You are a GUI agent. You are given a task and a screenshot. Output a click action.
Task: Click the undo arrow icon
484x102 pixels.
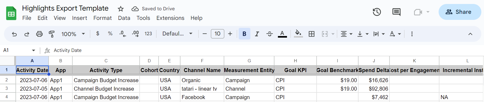14,34
